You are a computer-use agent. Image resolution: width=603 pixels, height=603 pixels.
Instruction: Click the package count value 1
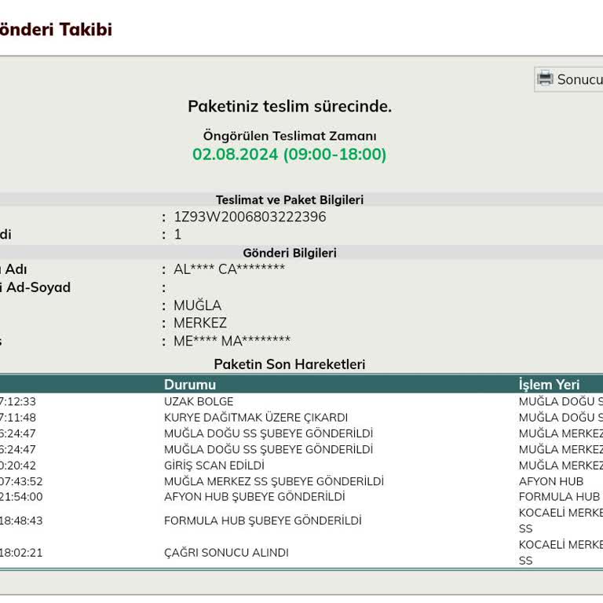pos(177,234)
